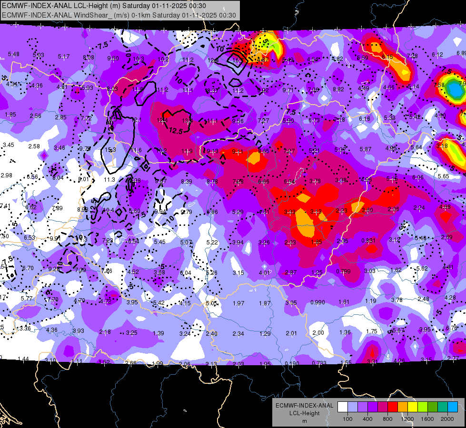466x428 pixels.
Task: Click the yellow-green swatch in the legend
Action: point(423,407)
